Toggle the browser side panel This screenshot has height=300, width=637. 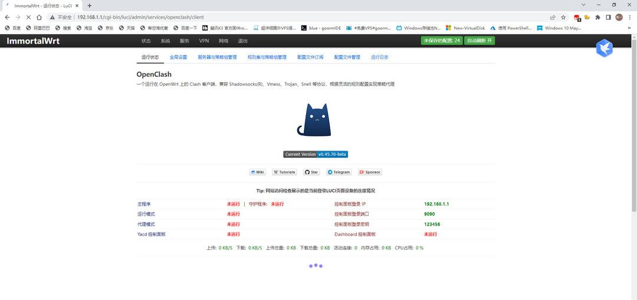[608, 17]
